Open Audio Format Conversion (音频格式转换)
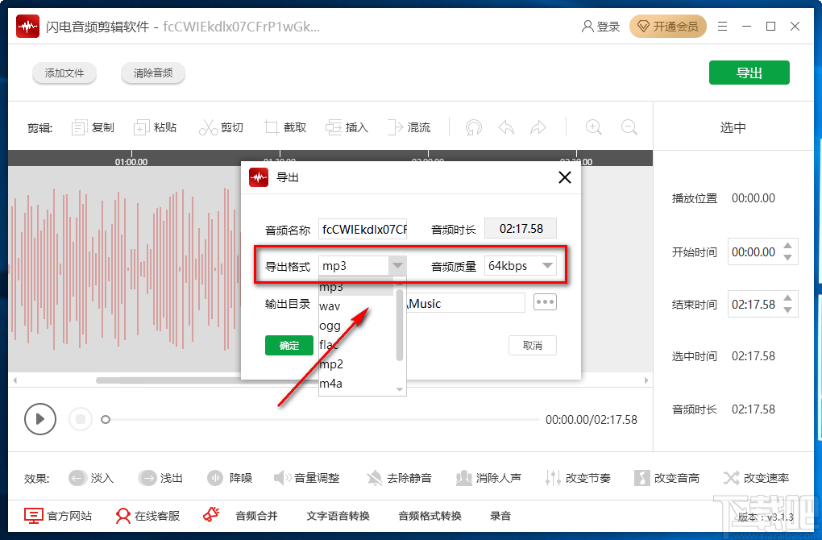The width and height of the screenshot is (822, 540). [430, 516]
